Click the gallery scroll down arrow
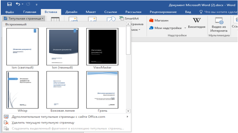This screenshot has width=238, height=133. point(128,111)
